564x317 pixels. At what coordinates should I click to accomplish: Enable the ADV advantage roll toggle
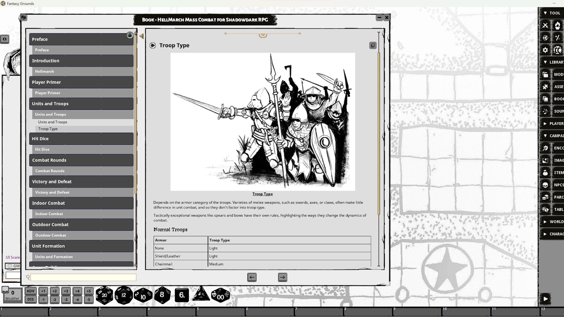[x=31, y=291]
